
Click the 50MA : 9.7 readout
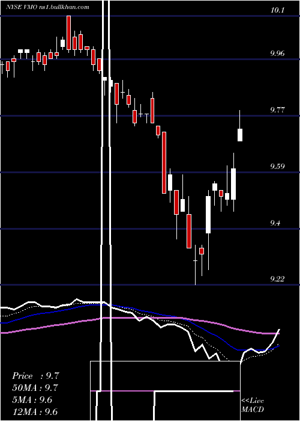coord(35,388)
